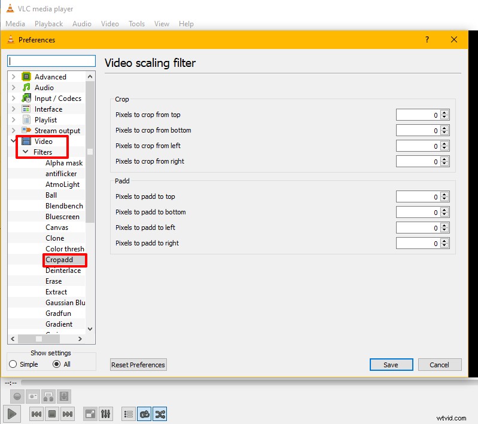Viewport: 478px width, 424px height.
Task: Increase Pixels to padd to top
Action: 444,194
